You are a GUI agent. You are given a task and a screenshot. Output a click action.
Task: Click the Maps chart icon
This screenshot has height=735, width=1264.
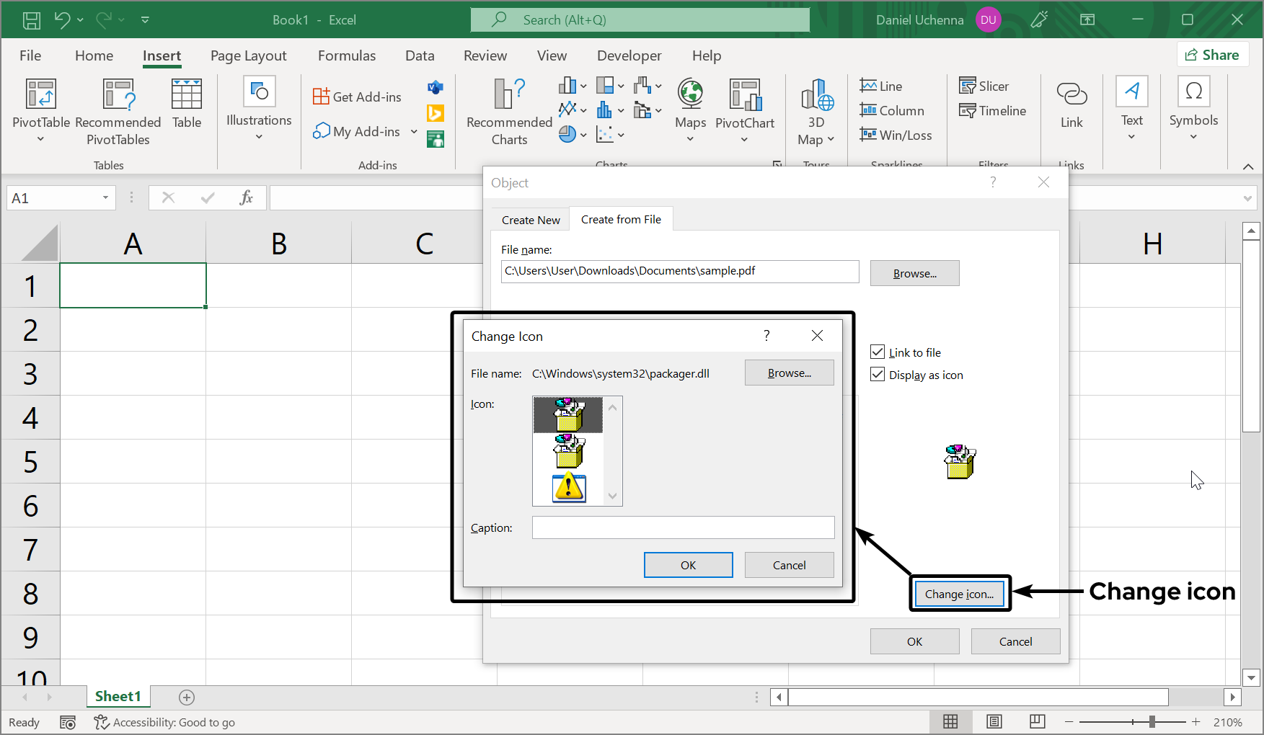pyautogui.click(x=690, y=95)
